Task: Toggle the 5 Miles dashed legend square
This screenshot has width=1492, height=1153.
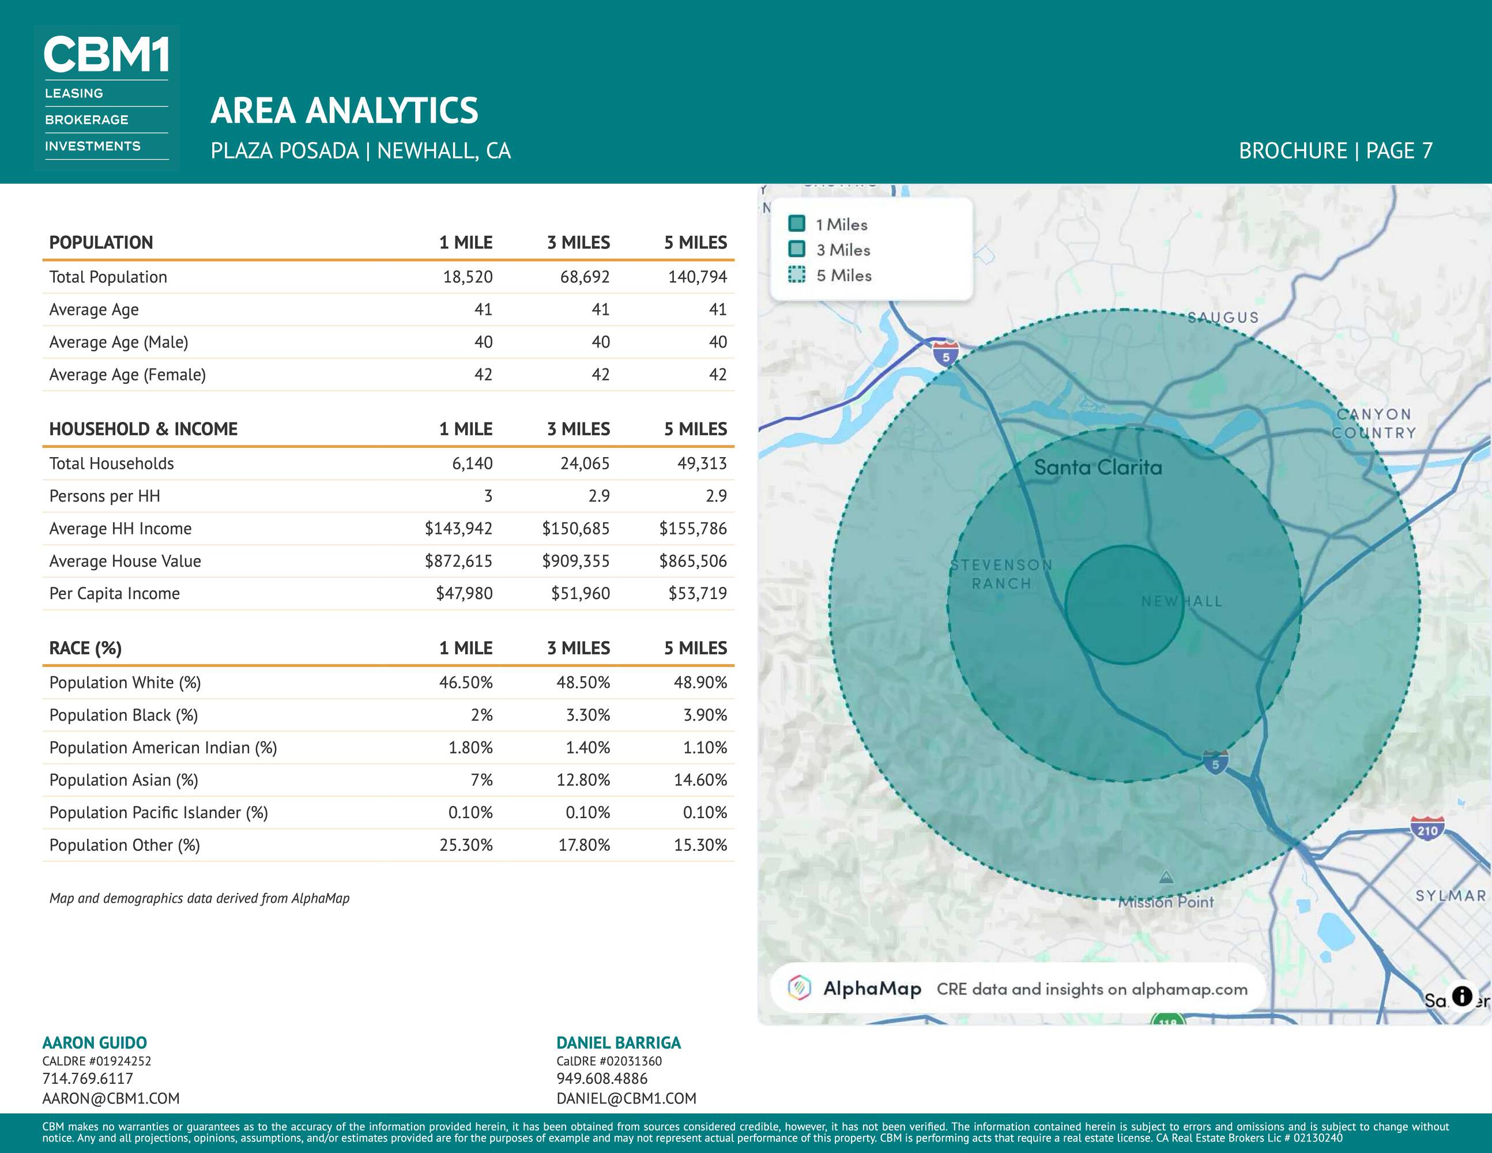Action: click(797, 274)
